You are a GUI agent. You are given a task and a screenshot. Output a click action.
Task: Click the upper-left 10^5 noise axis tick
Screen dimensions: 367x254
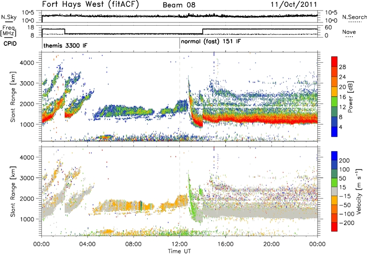click(x=28, y=13)
